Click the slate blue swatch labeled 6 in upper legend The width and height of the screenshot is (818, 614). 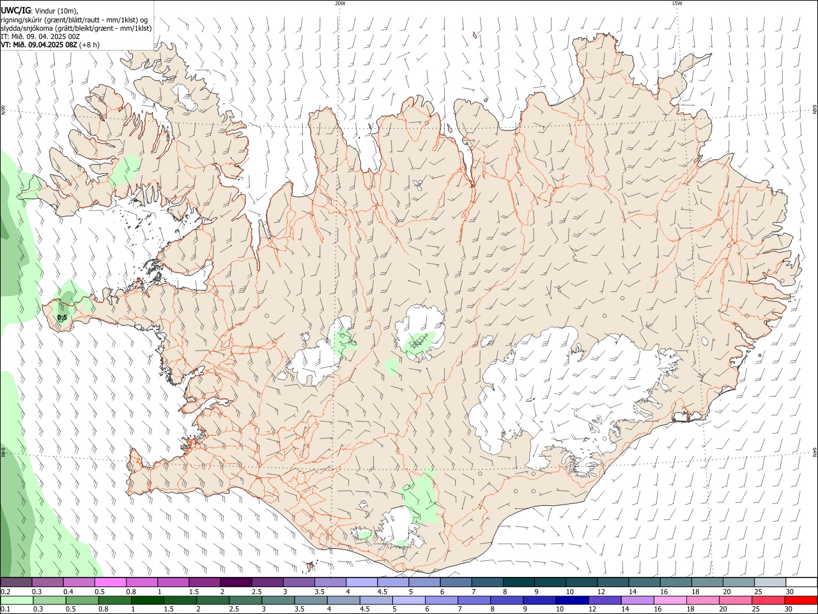click(456, 583)
